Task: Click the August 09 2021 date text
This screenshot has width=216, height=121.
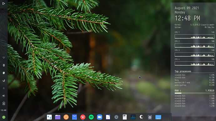Action: (x=187, y=8)
